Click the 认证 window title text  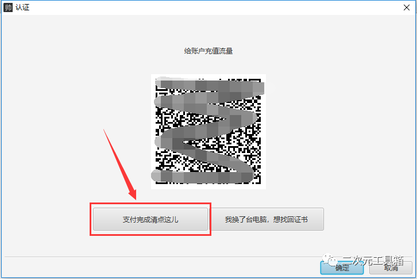[22, 7]
